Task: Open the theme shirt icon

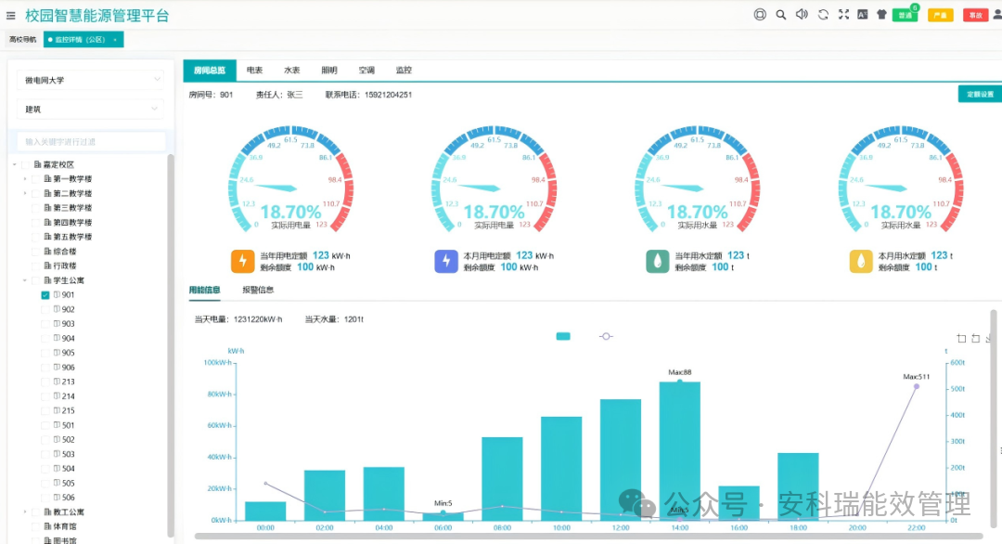Action: point(882,15)
